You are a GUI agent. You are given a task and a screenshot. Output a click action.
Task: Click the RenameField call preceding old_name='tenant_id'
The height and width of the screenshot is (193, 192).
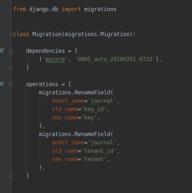point(76,134)
